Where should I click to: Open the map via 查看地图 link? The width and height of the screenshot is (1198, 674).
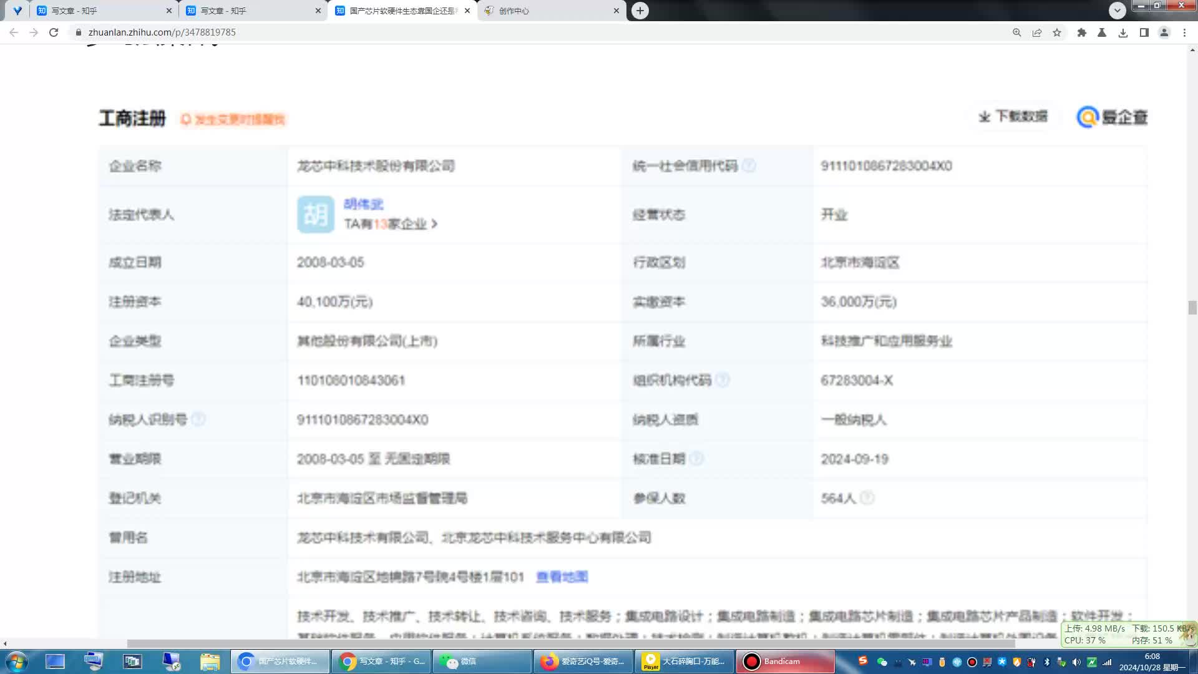[562, 577]
